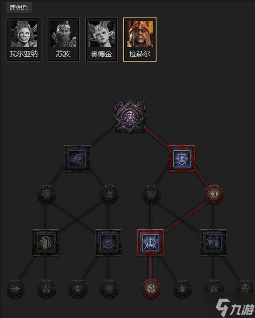The height and width of the screenshot is (318, 255).
Task: Select mercenary 苏波 portrait
Action: (x=63, y=39)
